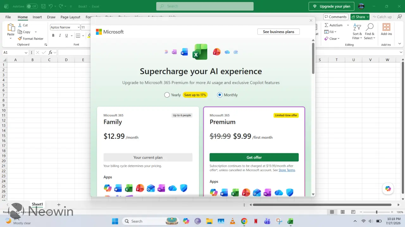Click the floating Copilot icon
The height and width of the screenshot is (227, 405).
[x=388, y=189]
